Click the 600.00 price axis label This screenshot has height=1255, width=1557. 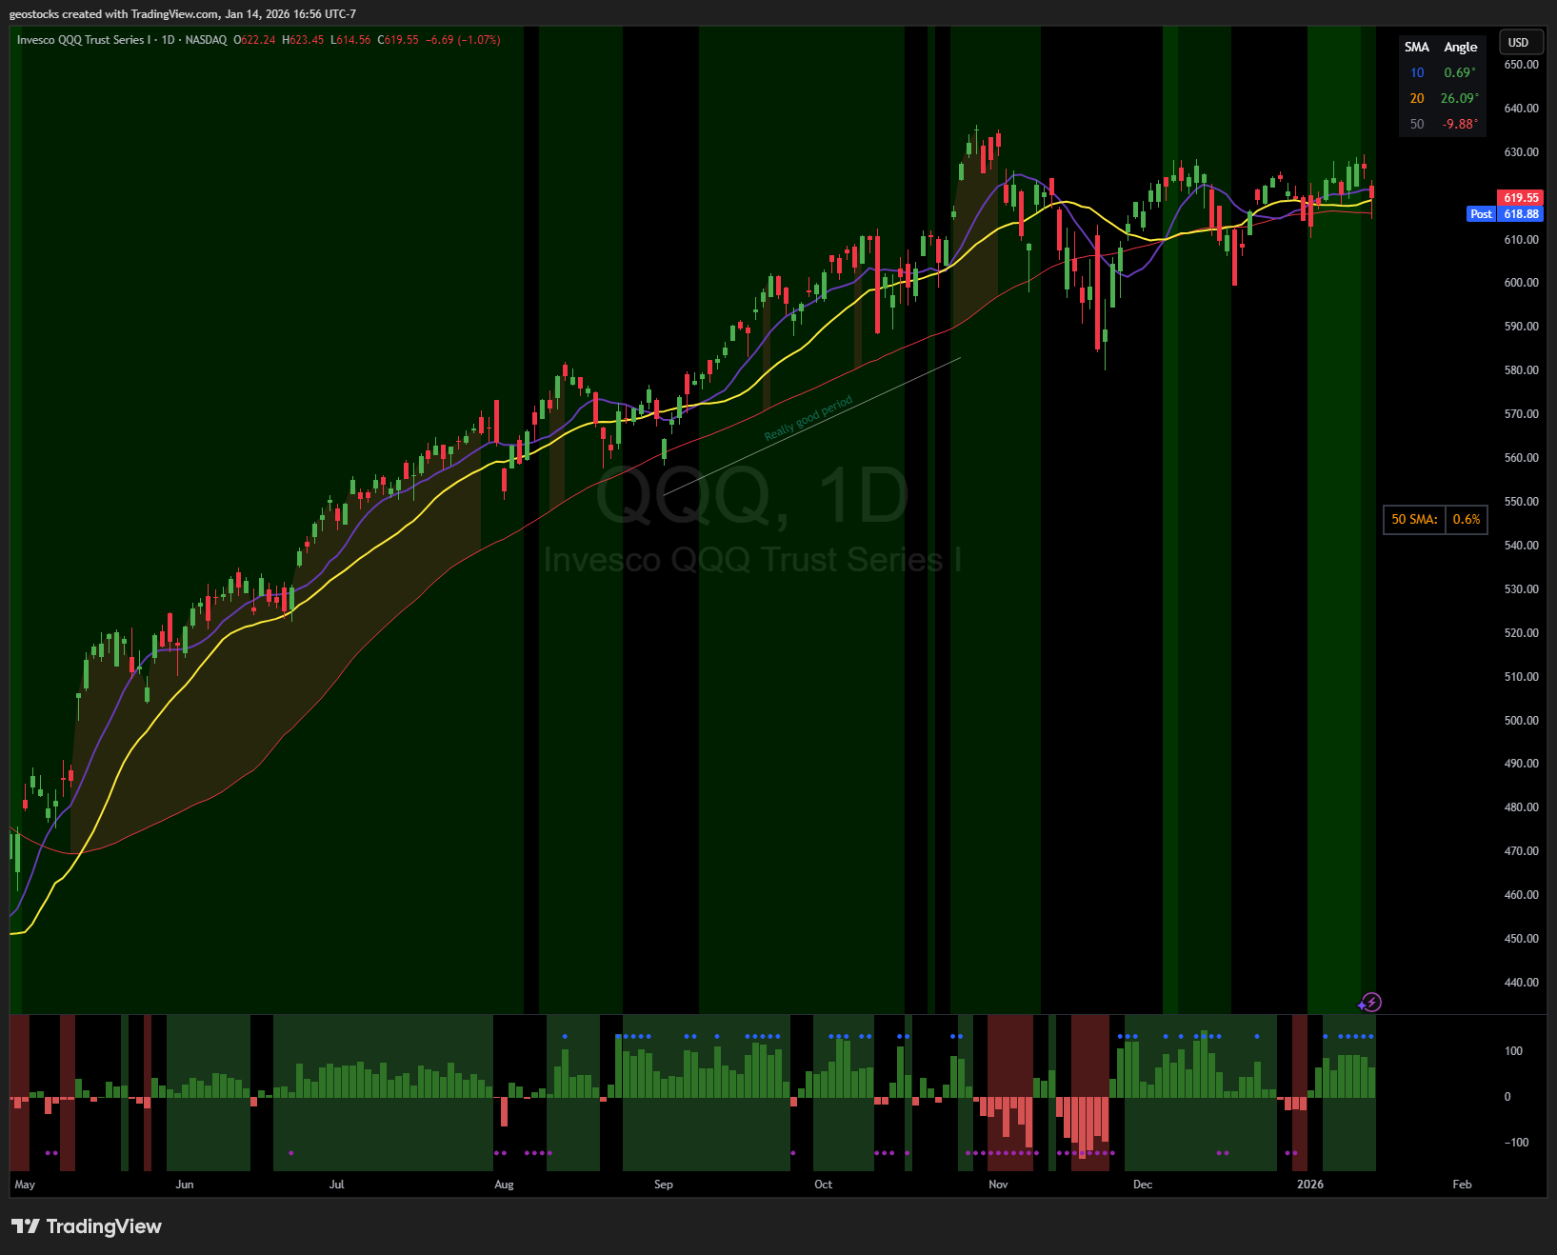(x=1521, y=283)
